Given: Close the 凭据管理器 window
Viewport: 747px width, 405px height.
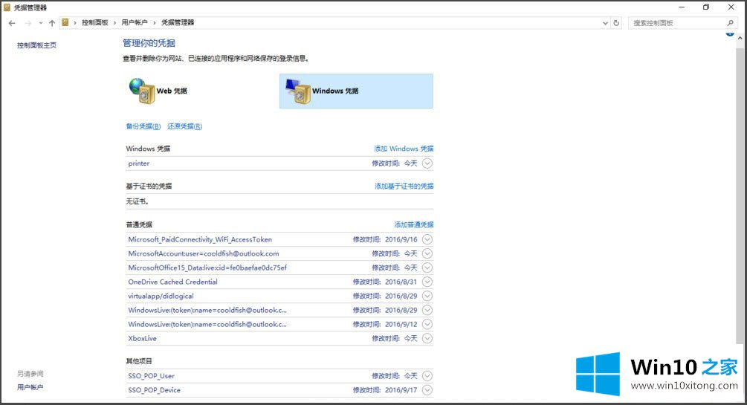Looking at the screenshot, I should tap(731, 7).
